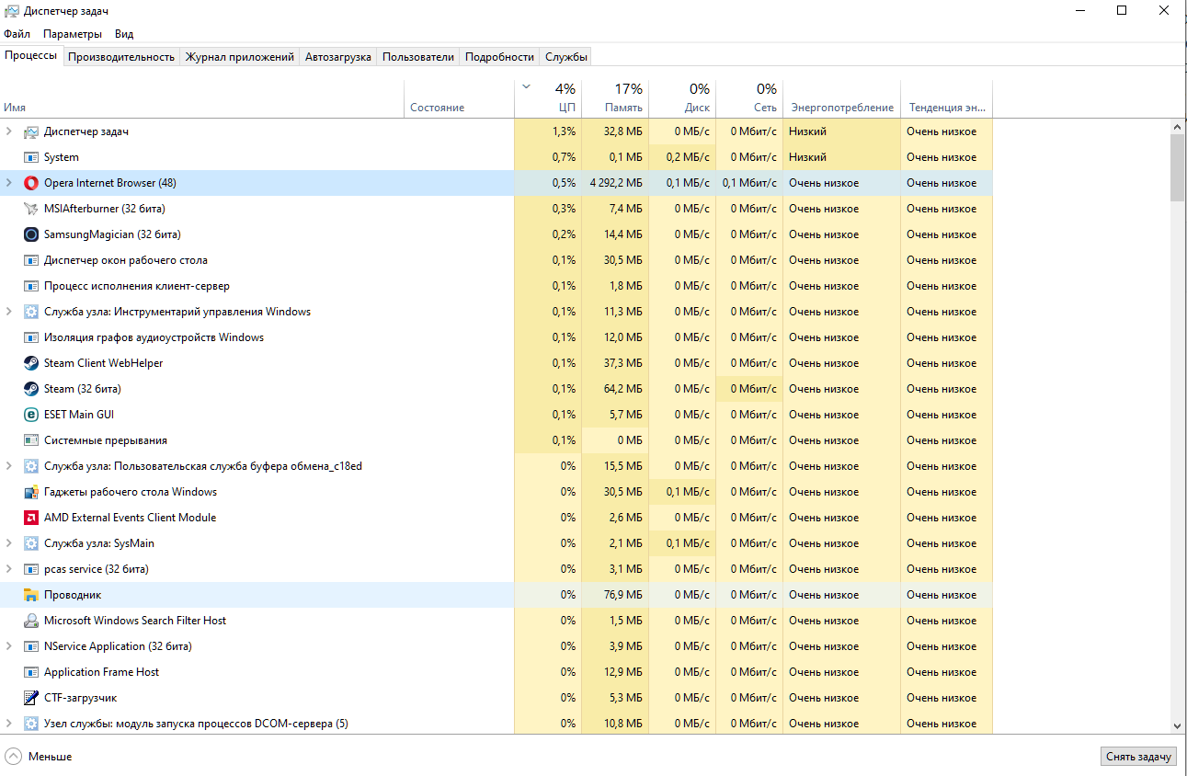Sort by the Тенденция эн... column header
The width and height of the screenshot is (1187, 776).
click(947, 99)
